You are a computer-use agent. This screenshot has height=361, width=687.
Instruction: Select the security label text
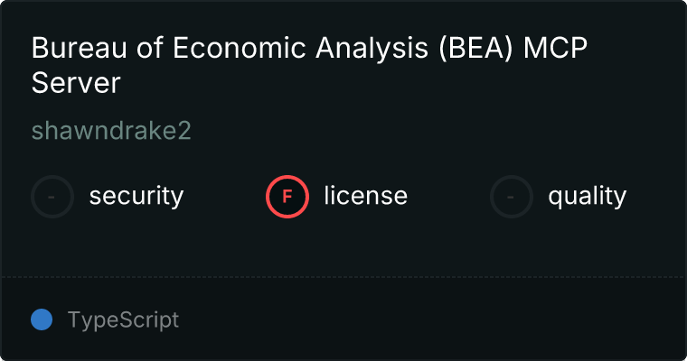pos(136,196)
